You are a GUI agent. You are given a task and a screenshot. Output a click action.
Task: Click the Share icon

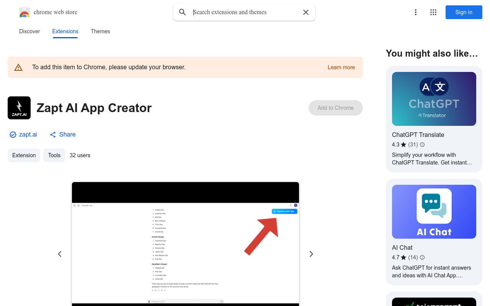(x=53, y=135)
